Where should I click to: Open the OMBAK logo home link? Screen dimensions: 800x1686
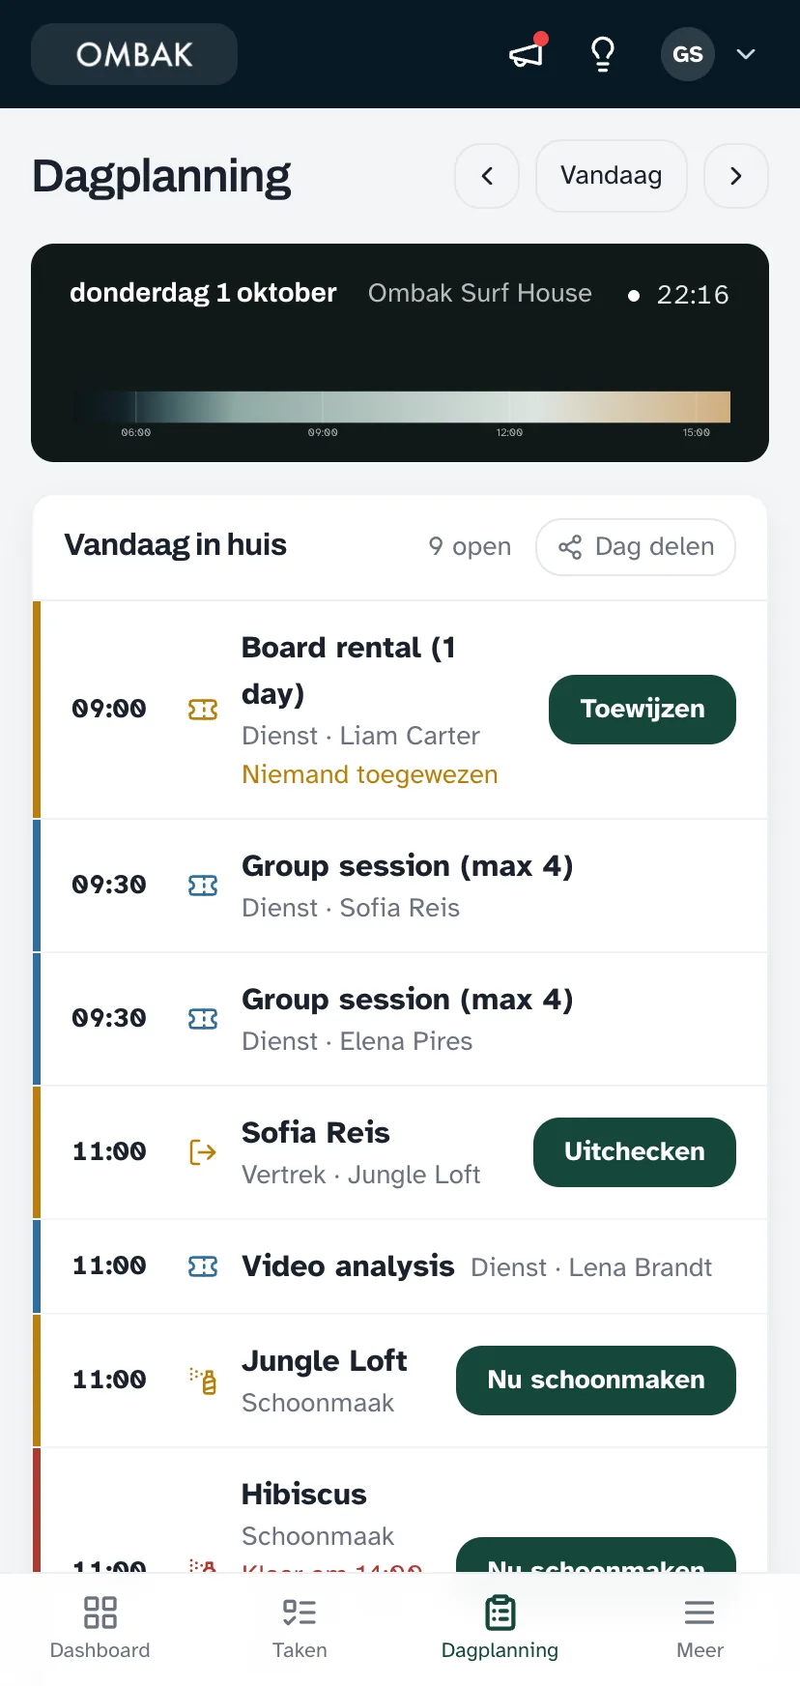point(134,54)
